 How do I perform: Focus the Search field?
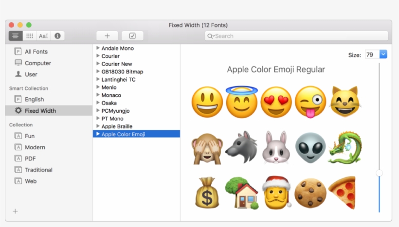[x=296, y=36]
